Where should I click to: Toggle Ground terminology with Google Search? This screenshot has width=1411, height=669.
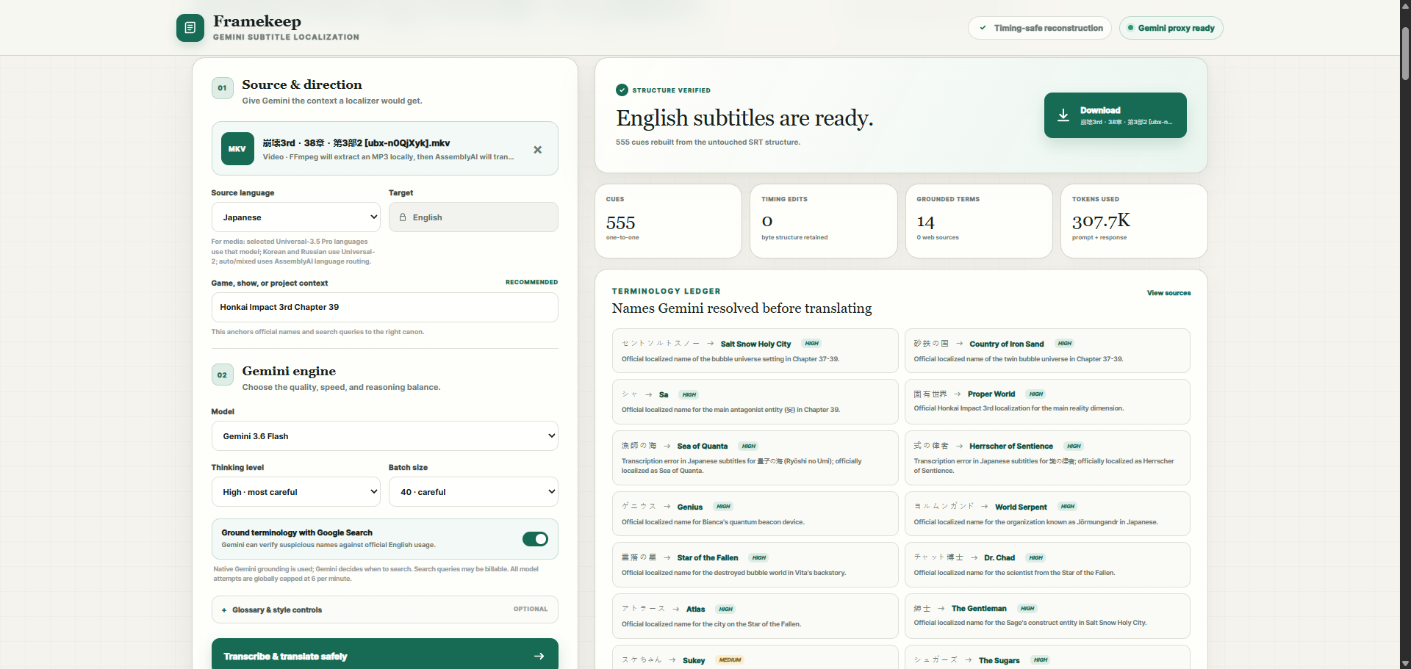[535, 539]
